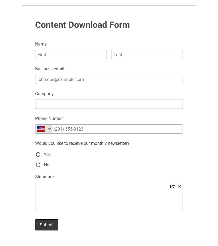The width and height of the screenshot is (218, 246).
Task: Click the US flag icon
Action: coord(41,129)
